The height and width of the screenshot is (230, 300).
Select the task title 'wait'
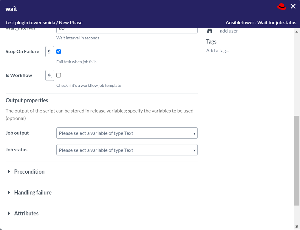point(11,9)
